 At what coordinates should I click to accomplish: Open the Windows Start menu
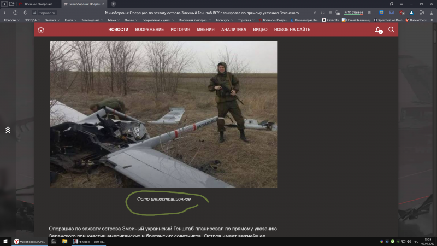point(5,241)
